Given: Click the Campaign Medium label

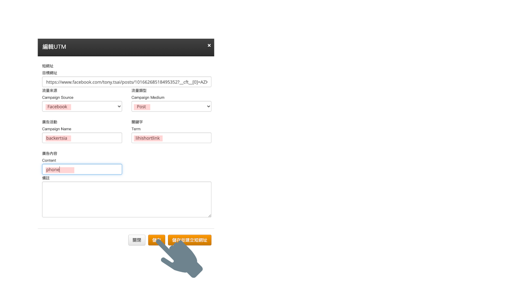Looking at the screenshot, I should pos(148,97).
